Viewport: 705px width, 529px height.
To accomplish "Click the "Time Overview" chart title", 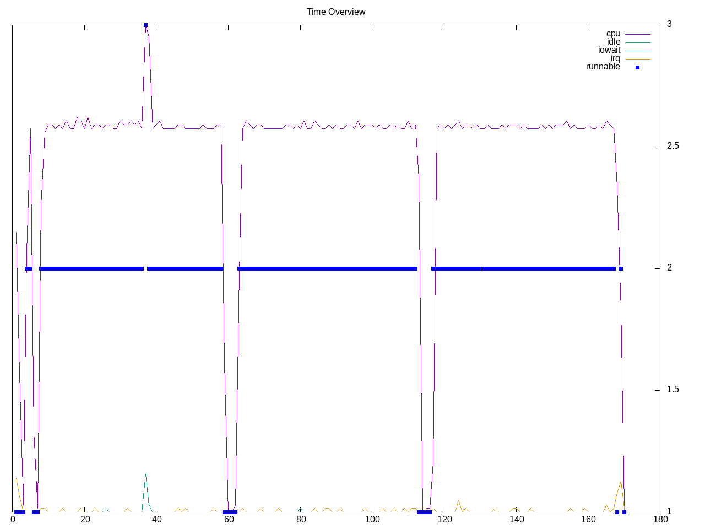I will point(336,12).
